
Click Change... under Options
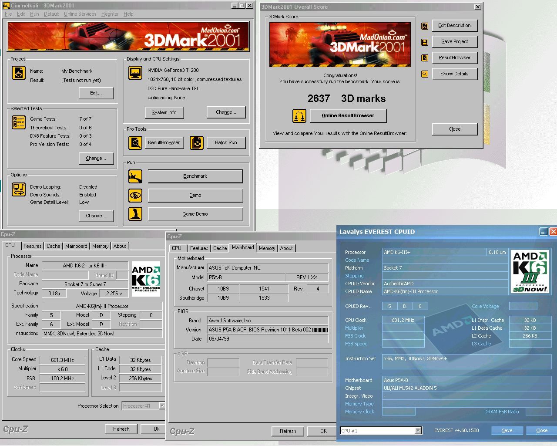click(96, 216)
